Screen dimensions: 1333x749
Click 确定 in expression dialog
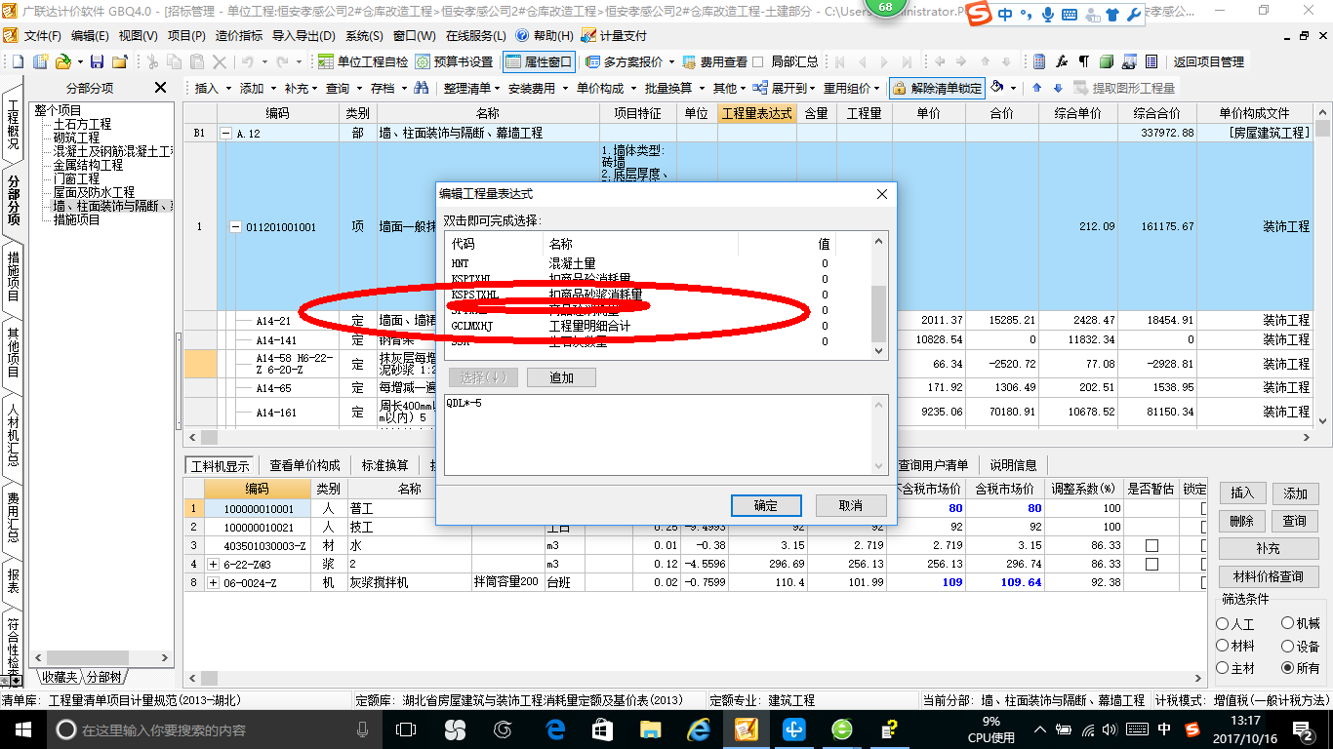(x=766, y=505)
